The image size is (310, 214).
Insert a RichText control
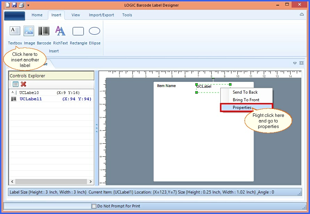pyautogui.click(x=60, y=35)
